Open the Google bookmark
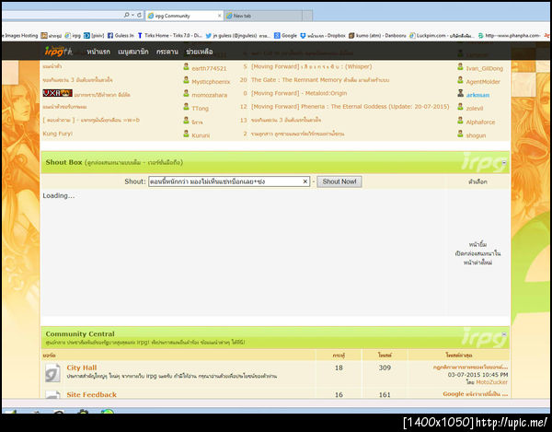 [285, 36]
